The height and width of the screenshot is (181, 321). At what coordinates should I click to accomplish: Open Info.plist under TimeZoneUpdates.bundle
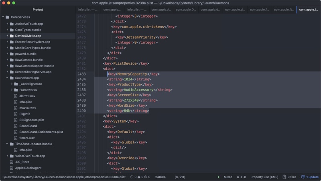point(25,150)
